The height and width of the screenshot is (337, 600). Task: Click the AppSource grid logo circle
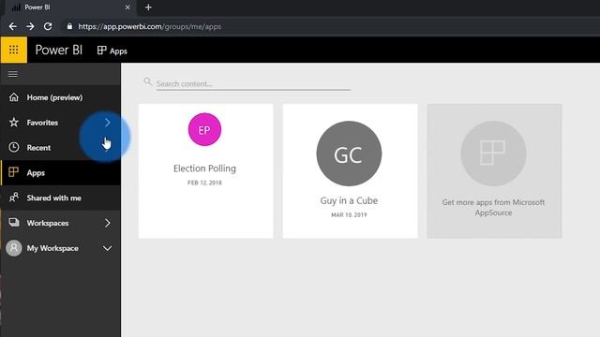(493, 154)
